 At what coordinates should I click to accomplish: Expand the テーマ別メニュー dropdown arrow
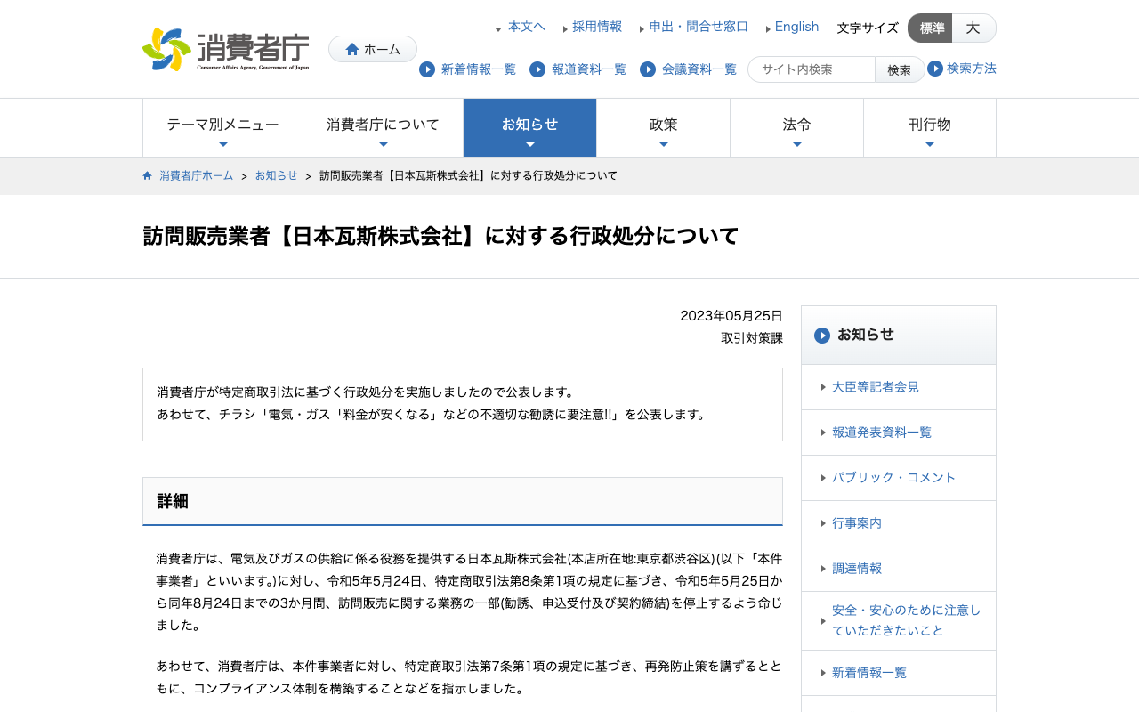tap(223, 144)
